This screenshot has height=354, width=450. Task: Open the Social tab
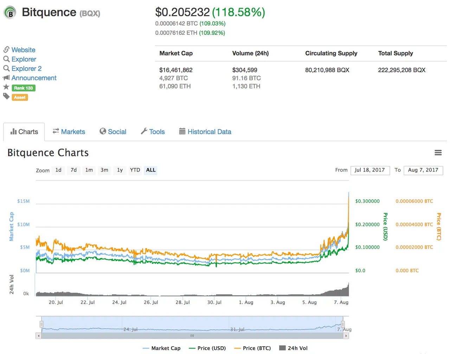click(113, 132)
